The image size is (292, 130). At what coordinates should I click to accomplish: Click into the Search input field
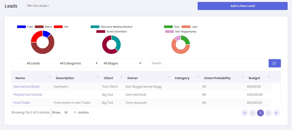click(x=209, y=63)
